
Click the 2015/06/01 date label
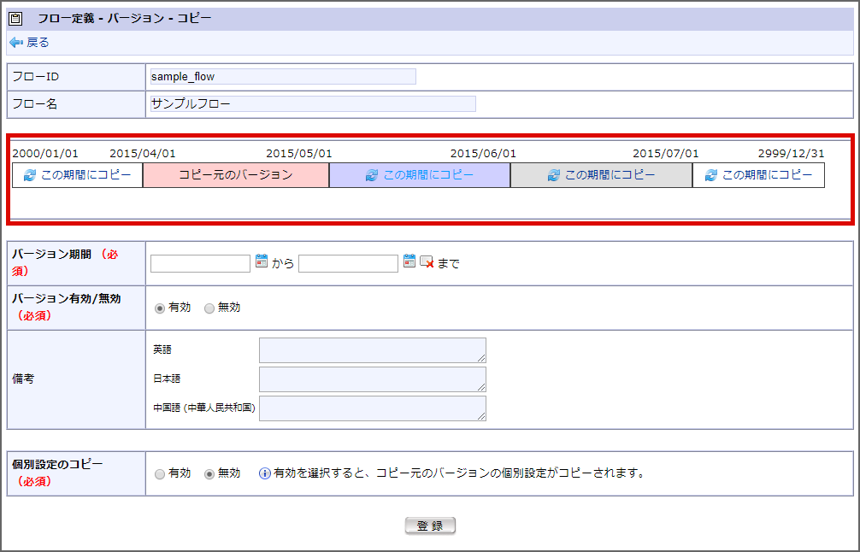pos(483,154)
